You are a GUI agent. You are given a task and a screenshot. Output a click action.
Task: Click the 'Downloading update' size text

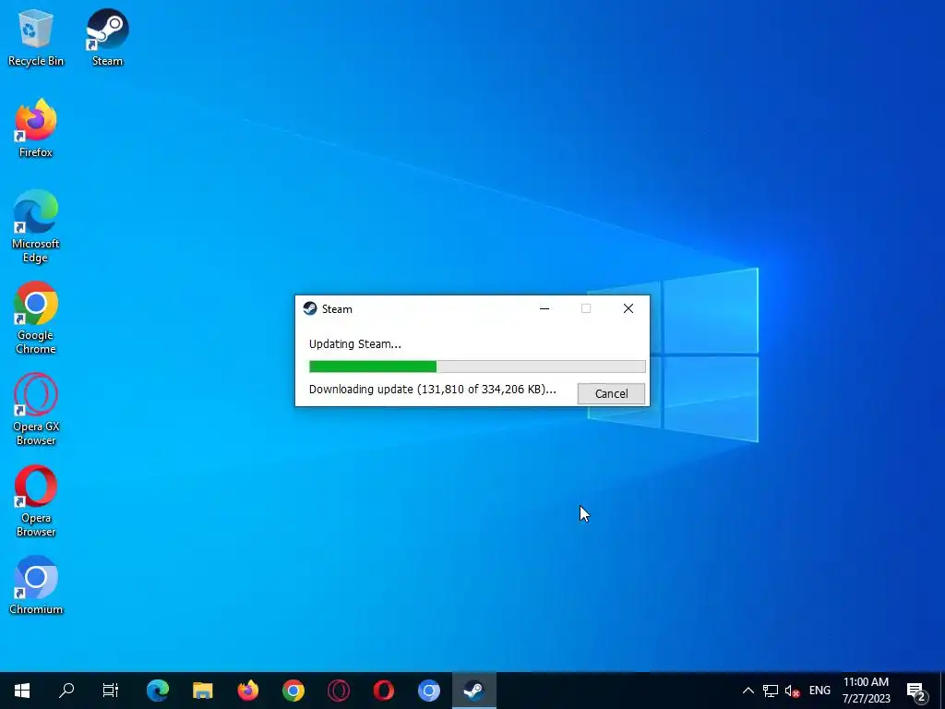(433, 390)
